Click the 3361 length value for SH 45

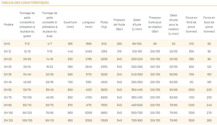88,82
